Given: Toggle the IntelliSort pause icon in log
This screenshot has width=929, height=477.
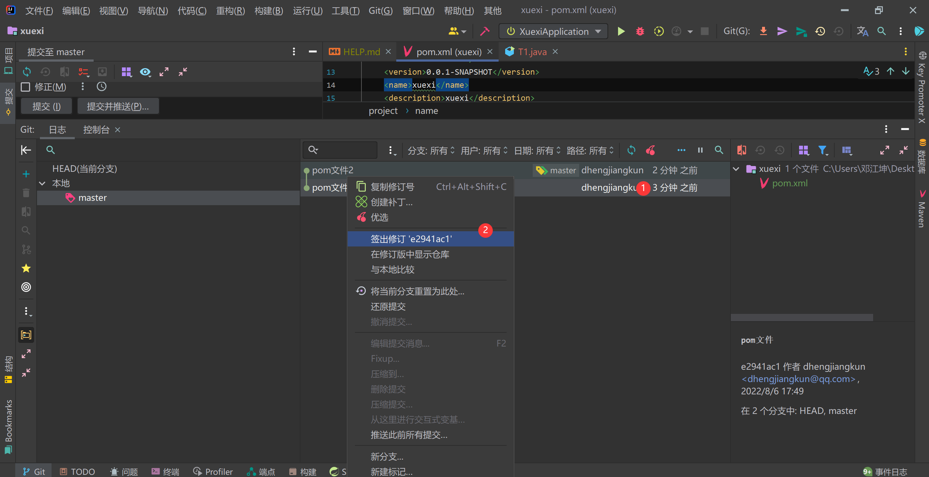Looking at the screenshot, I should tap(700, 150).
